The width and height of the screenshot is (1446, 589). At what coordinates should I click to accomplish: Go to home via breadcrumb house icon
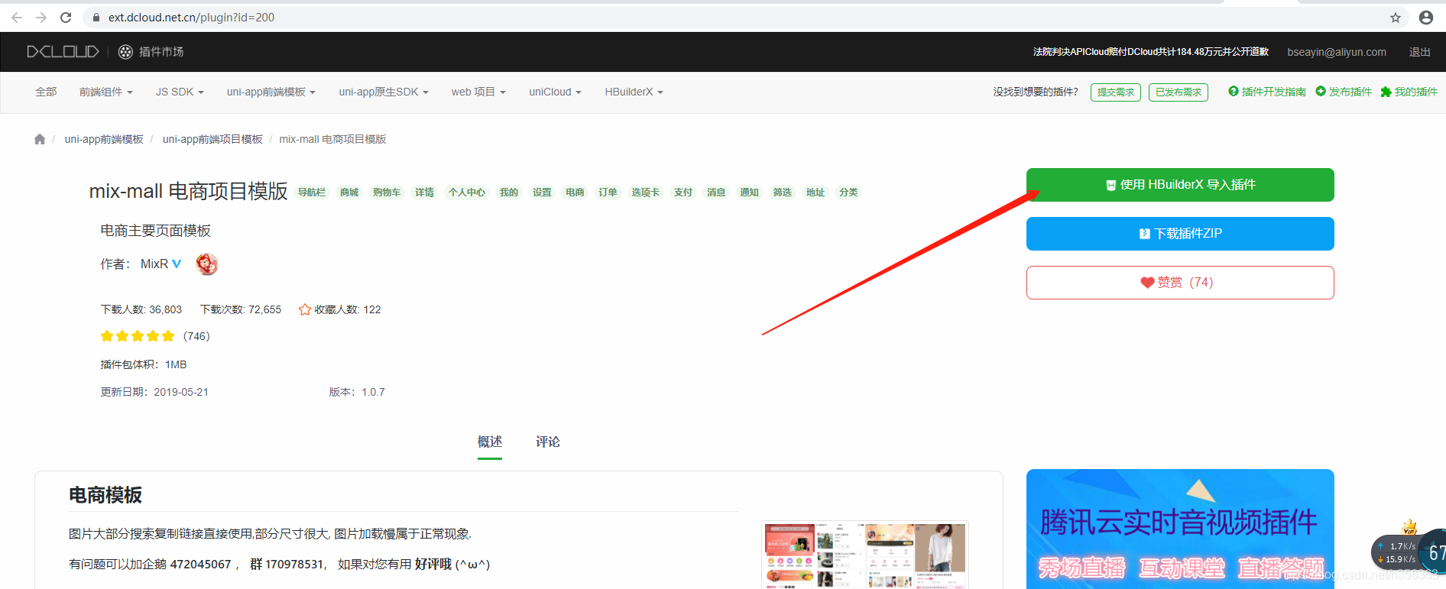pos(40,139)
